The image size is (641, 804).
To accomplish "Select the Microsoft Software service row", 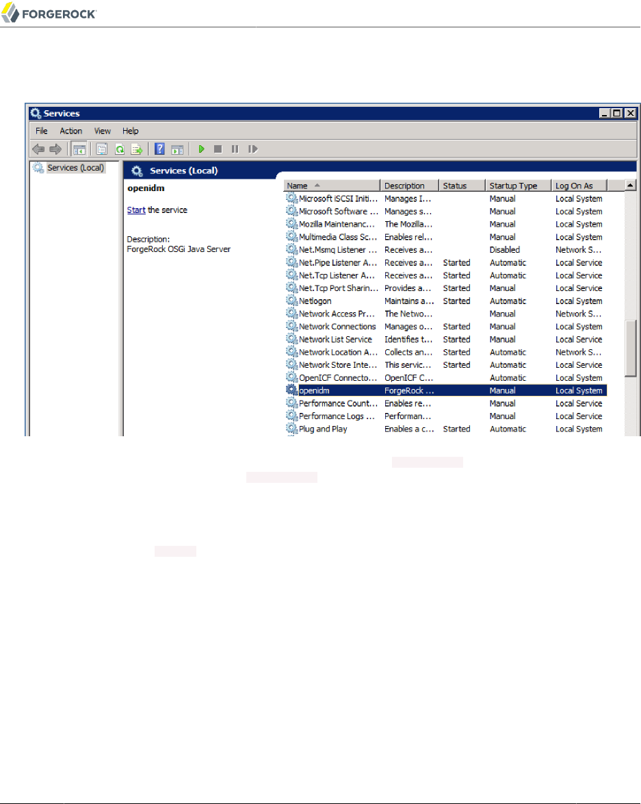I will point(446,211).
